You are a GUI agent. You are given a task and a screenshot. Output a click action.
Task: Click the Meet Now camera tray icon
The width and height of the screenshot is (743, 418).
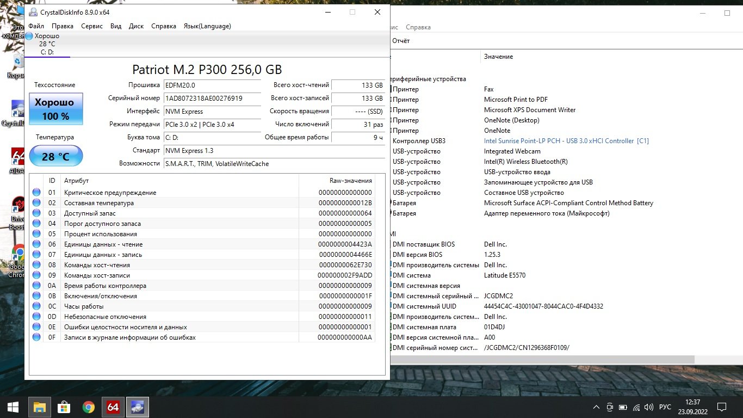pos(610,407)
